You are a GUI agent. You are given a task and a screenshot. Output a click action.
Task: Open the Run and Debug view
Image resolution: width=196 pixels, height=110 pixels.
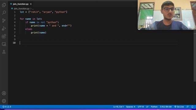pos(4,28)
